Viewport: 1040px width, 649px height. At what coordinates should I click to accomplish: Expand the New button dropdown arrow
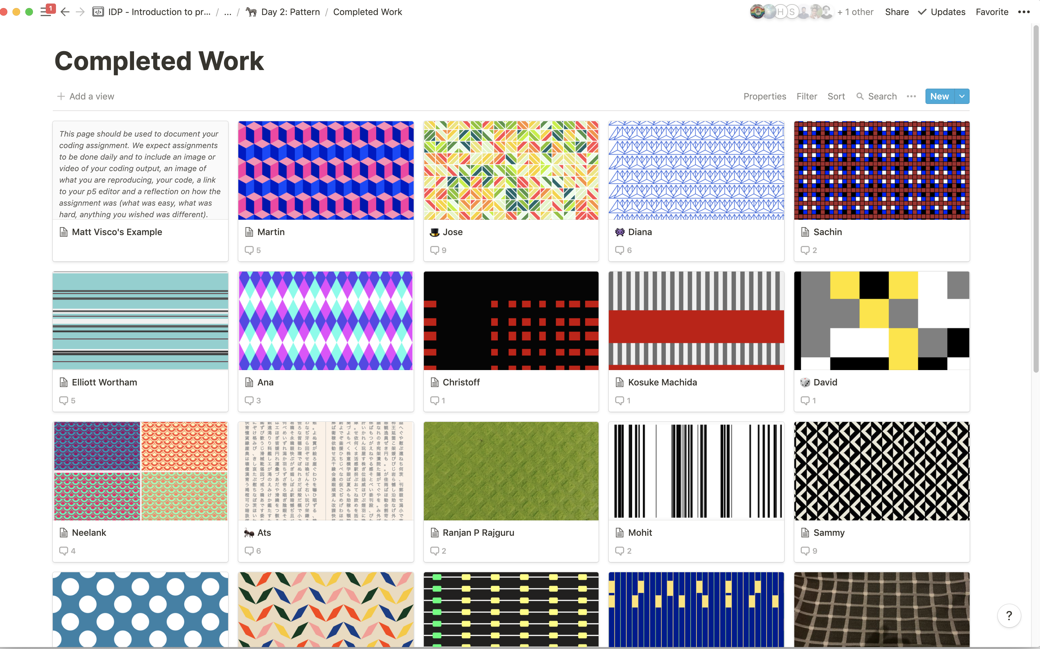click(962, 96)
